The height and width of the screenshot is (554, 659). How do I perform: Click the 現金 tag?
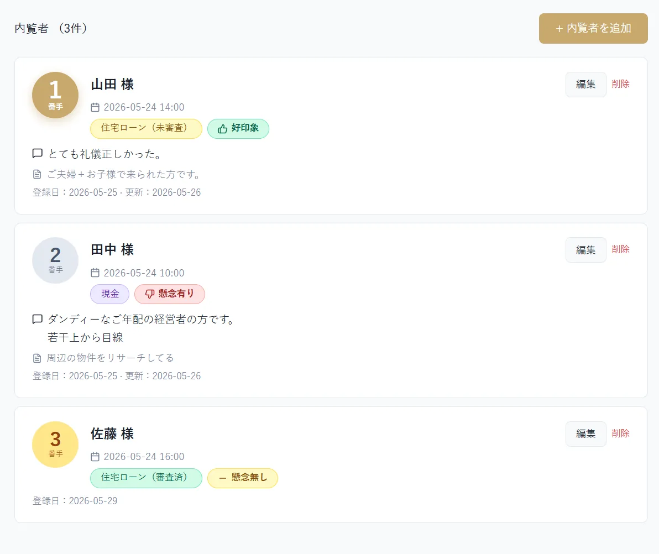(x=109, y=294)
